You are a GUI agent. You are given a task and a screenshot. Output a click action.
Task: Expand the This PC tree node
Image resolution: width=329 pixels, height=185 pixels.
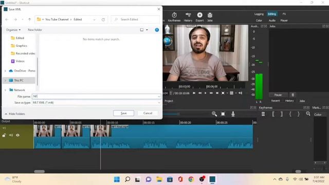pyautogui.click(x=5, y=80)
